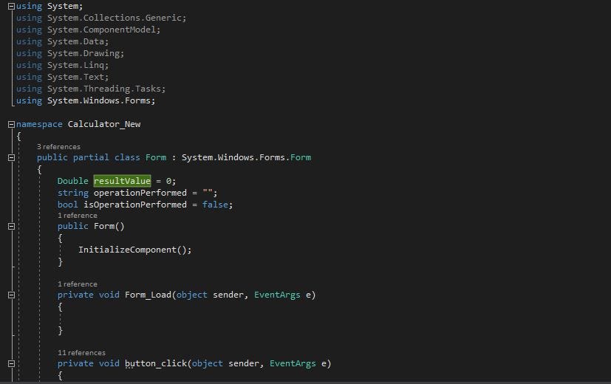Collapse the Calculator_New namespace block
Screen dimensions: 611x384
tap(11, 124)
